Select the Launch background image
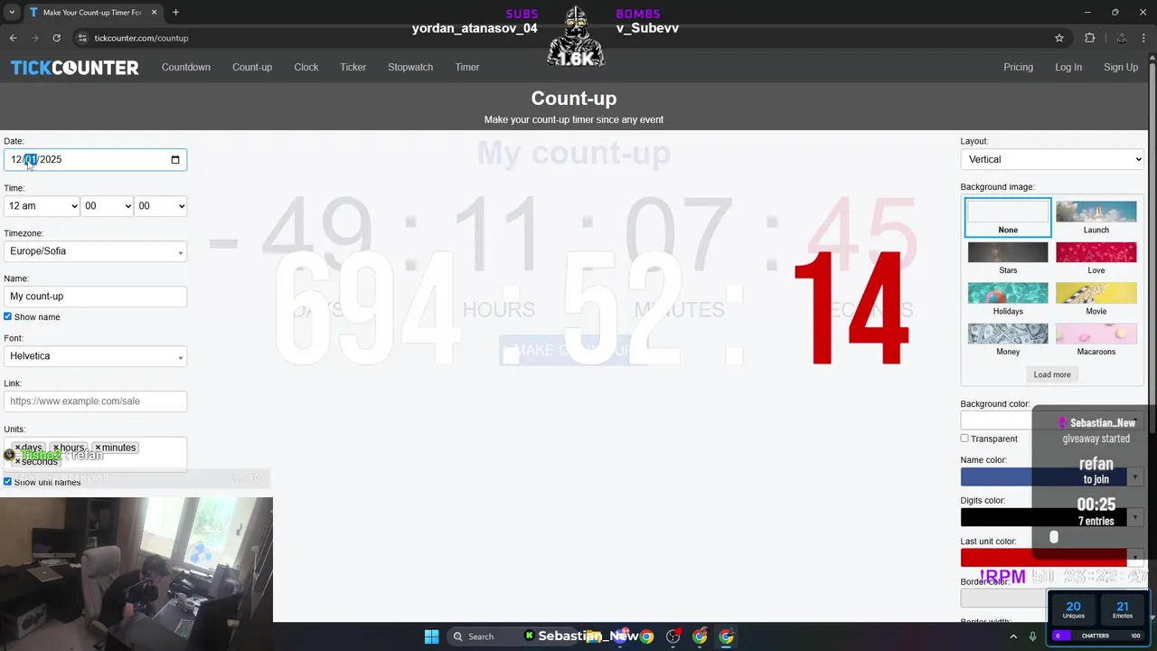1157x651 pixels. coord(1096,217)
